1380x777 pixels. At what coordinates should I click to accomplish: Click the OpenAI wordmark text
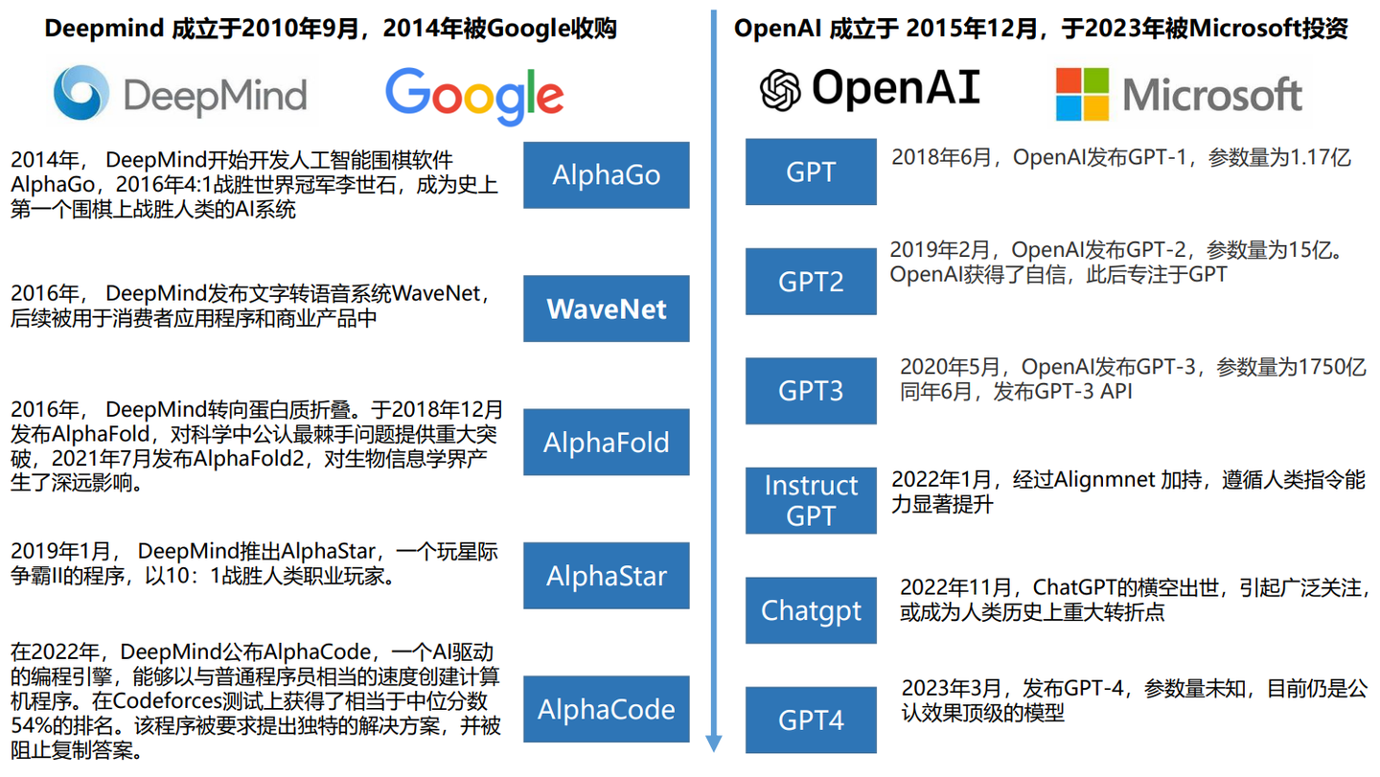coord(896,88)
